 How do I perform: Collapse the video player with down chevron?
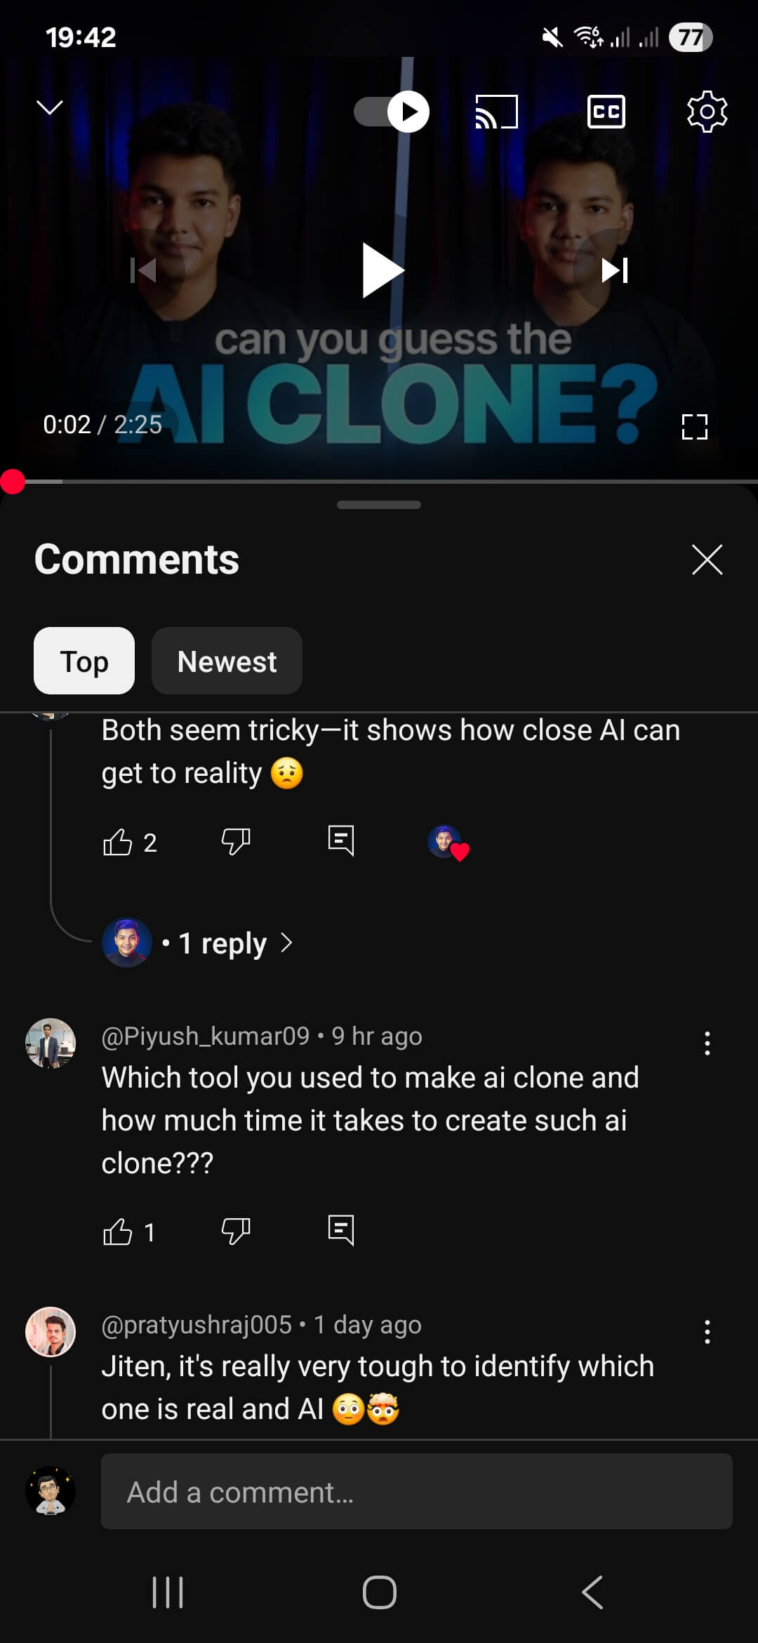point(50,107)
